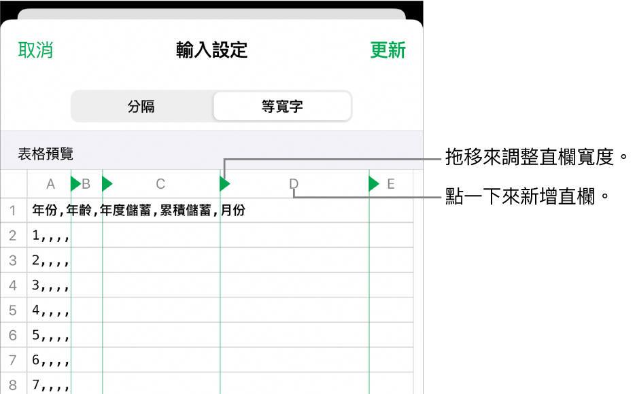This screenshot has width=635, height=394.
Task: Tap column header letter C
Action: pos(160,184)
